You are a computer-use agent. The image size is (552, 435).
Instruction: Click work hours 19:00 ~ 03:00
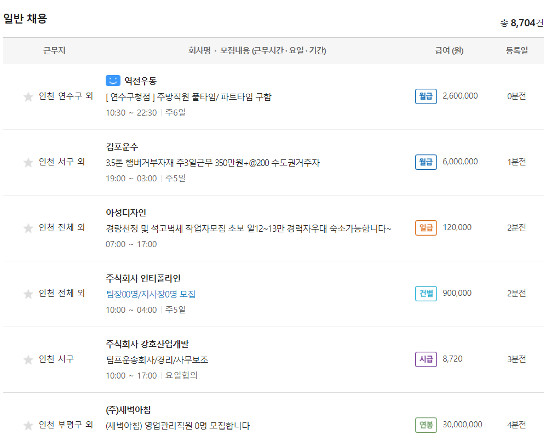click(131, 179)
